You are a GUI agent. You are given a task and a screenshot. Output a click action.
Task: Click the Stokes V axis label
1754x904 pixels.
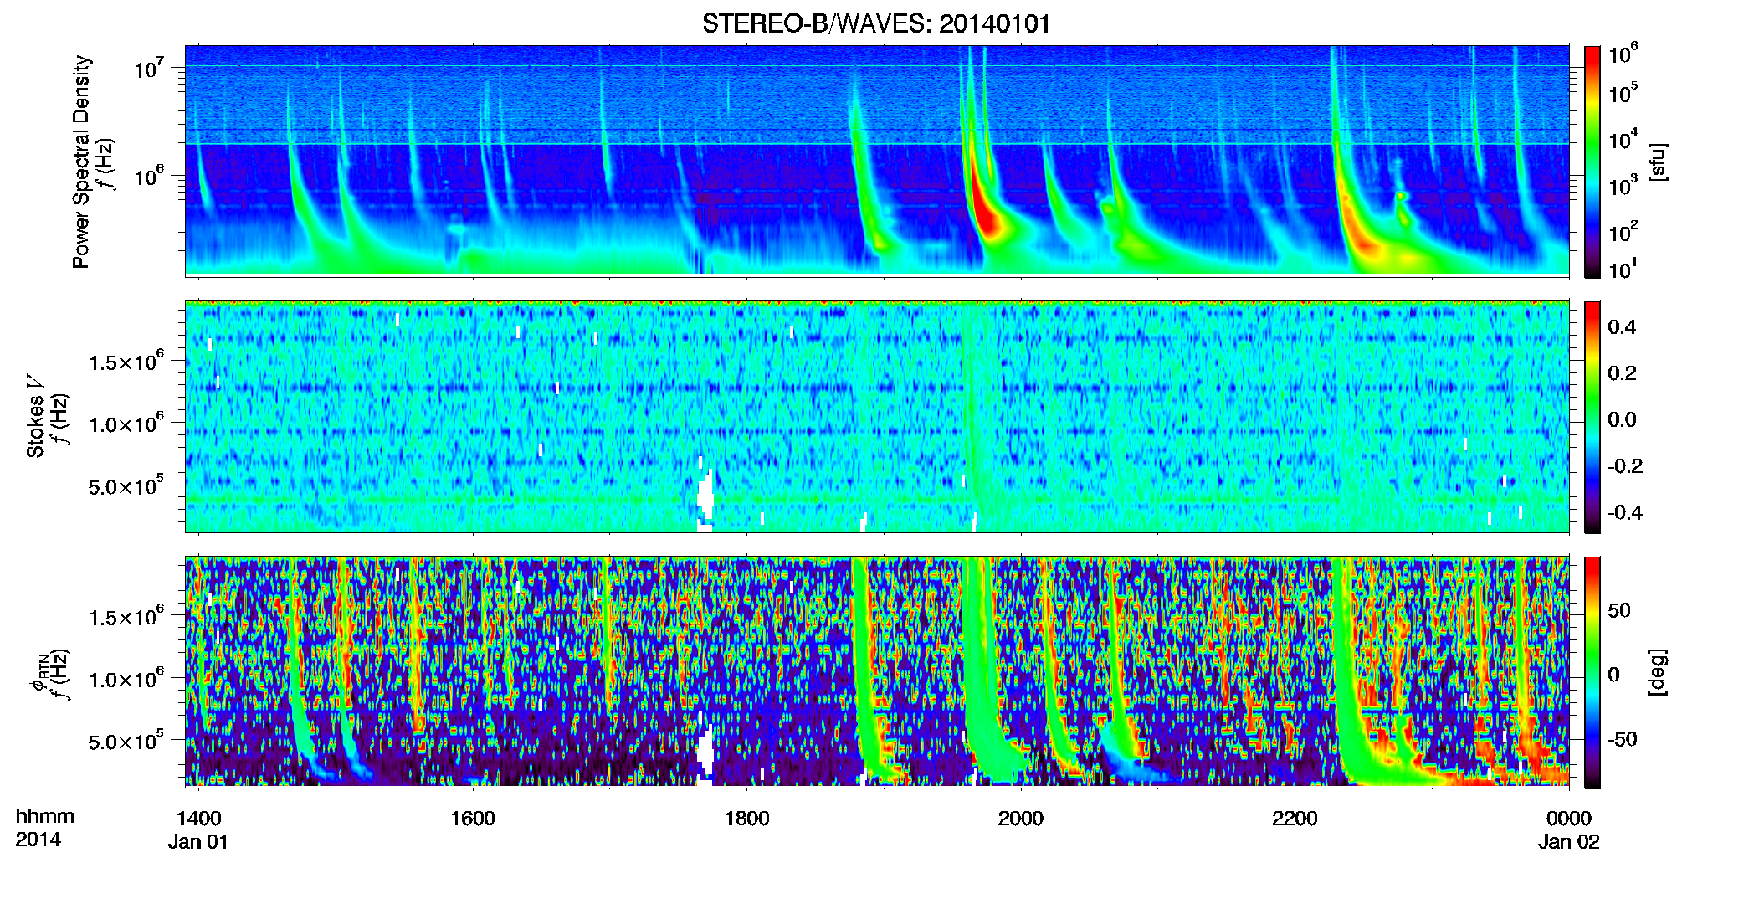click(36, 416)
